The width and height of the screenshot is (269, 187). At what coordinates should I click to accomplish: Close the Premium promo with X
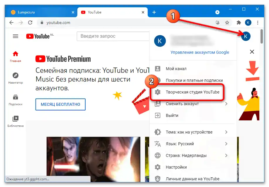point(252,52)
